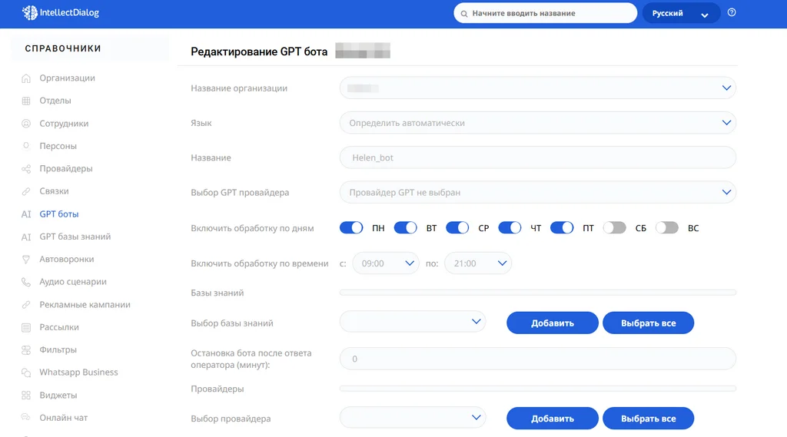Open the Русский language dropdown
Screen dimensions: 787x437
click(x=681, y=14)
